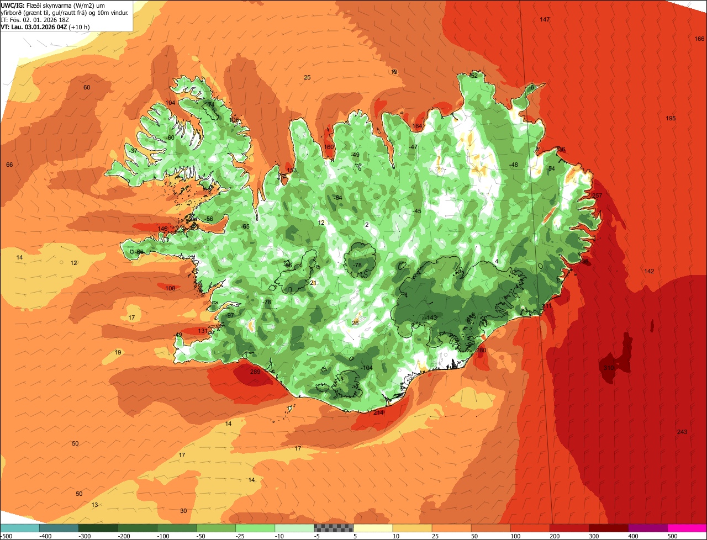Click the "184" value on the north coast
Viewport: 707px width, 540px height.
(417, 126)
